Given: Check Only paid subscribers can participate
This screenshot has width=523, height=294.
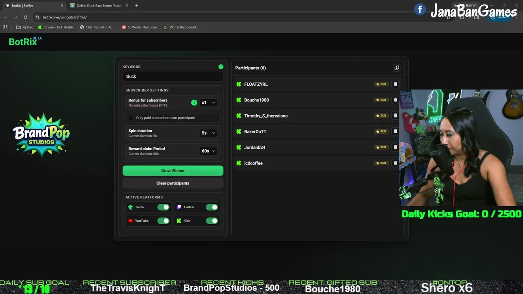Looking at the screenshot, I should coord(131,118).
